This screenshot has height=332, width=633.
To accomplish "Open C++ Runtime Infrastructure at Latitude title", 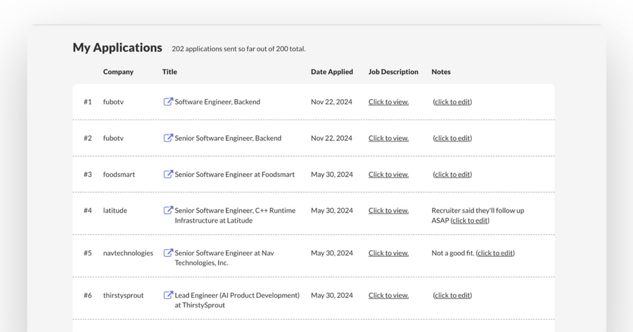I will pyautogui.click(x=235, y=216).
